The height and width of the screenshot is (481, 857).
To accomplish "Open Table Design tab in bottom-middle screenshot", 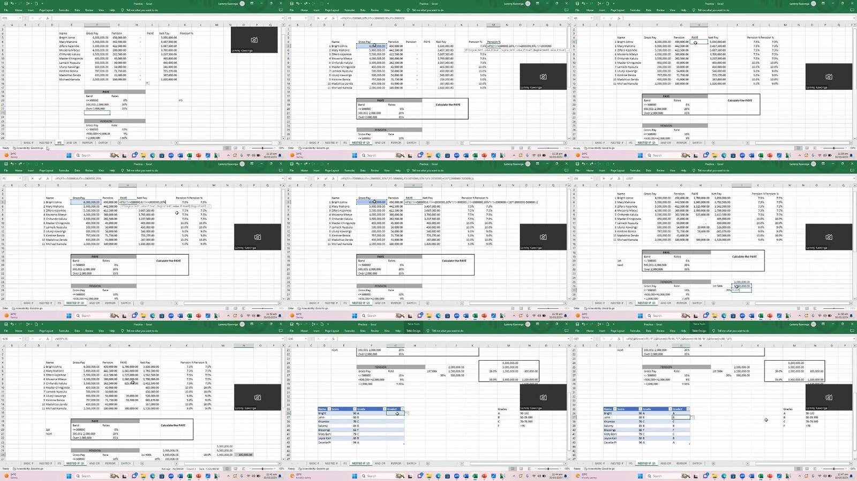I will point(414,331).
